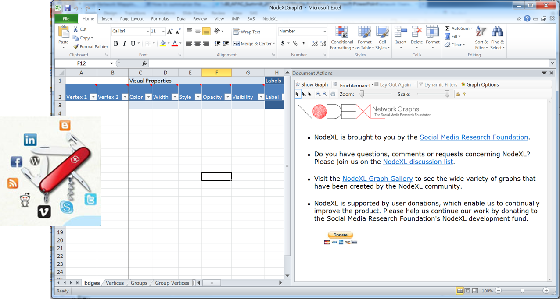Click the lock icon in graph toolbar
560x299 pixels.
[458, 94]
